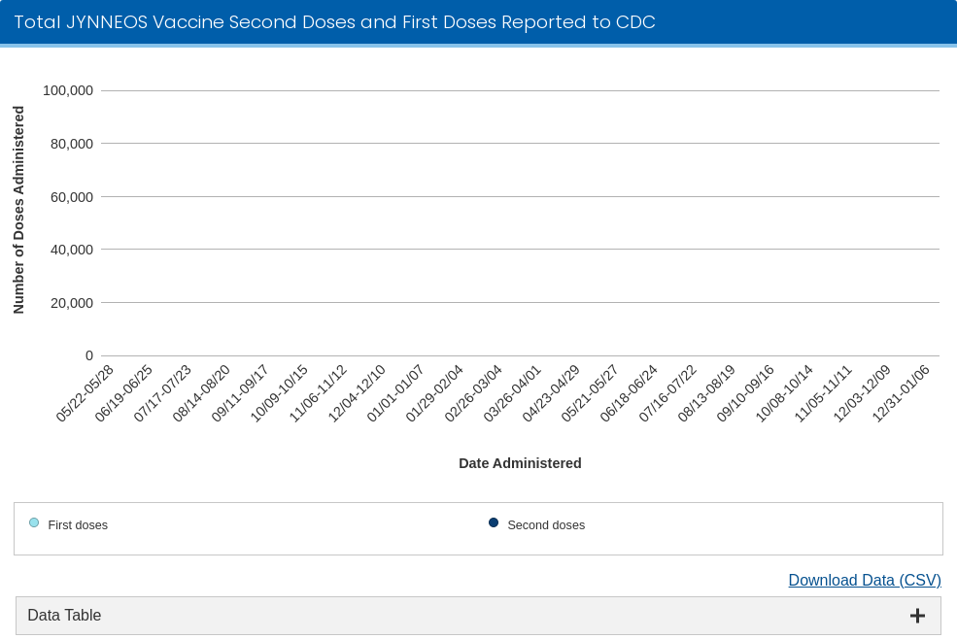Select the 08/14-08/20 date label
This screenshot has height=639, width=957.
[x=202, y=393]
